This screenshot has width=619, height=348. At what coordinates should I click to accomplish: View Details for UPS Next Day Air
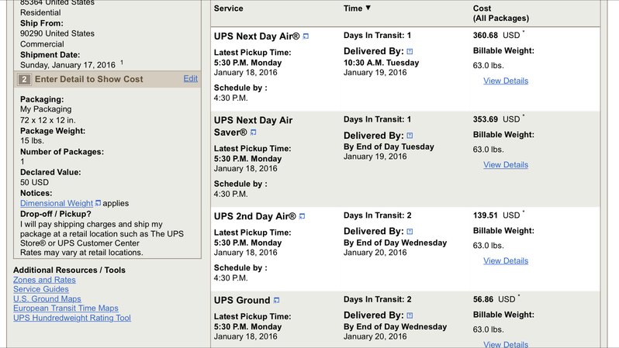pyautogui.click(x=506, y=81)
